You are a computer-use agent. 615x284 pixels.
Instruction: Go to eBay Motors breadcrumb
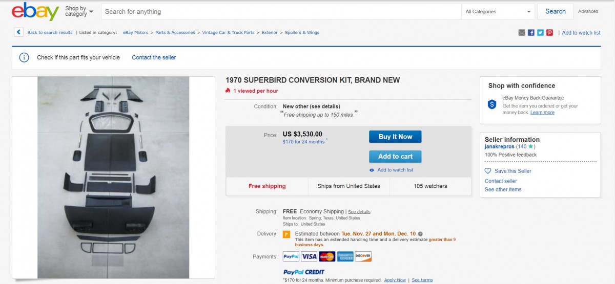click(x=135, y=33)
